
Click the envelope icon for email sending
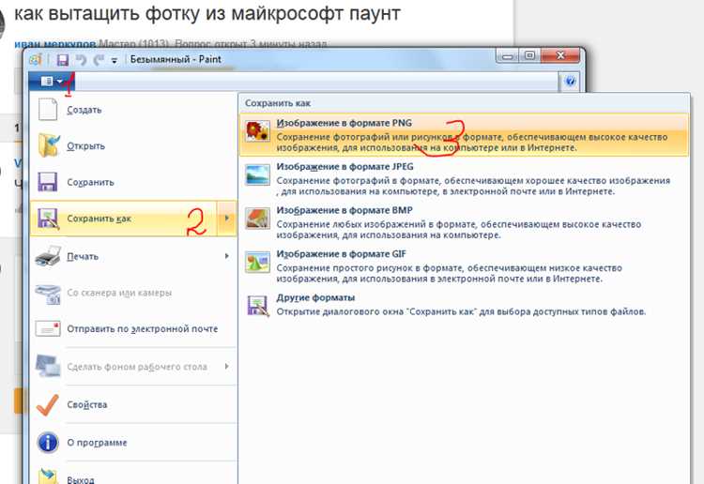pos(48,329)
